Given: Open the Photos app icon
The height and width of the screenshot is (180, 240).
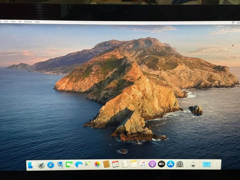Looking at the screenshot, I should [x=97, y=164].
